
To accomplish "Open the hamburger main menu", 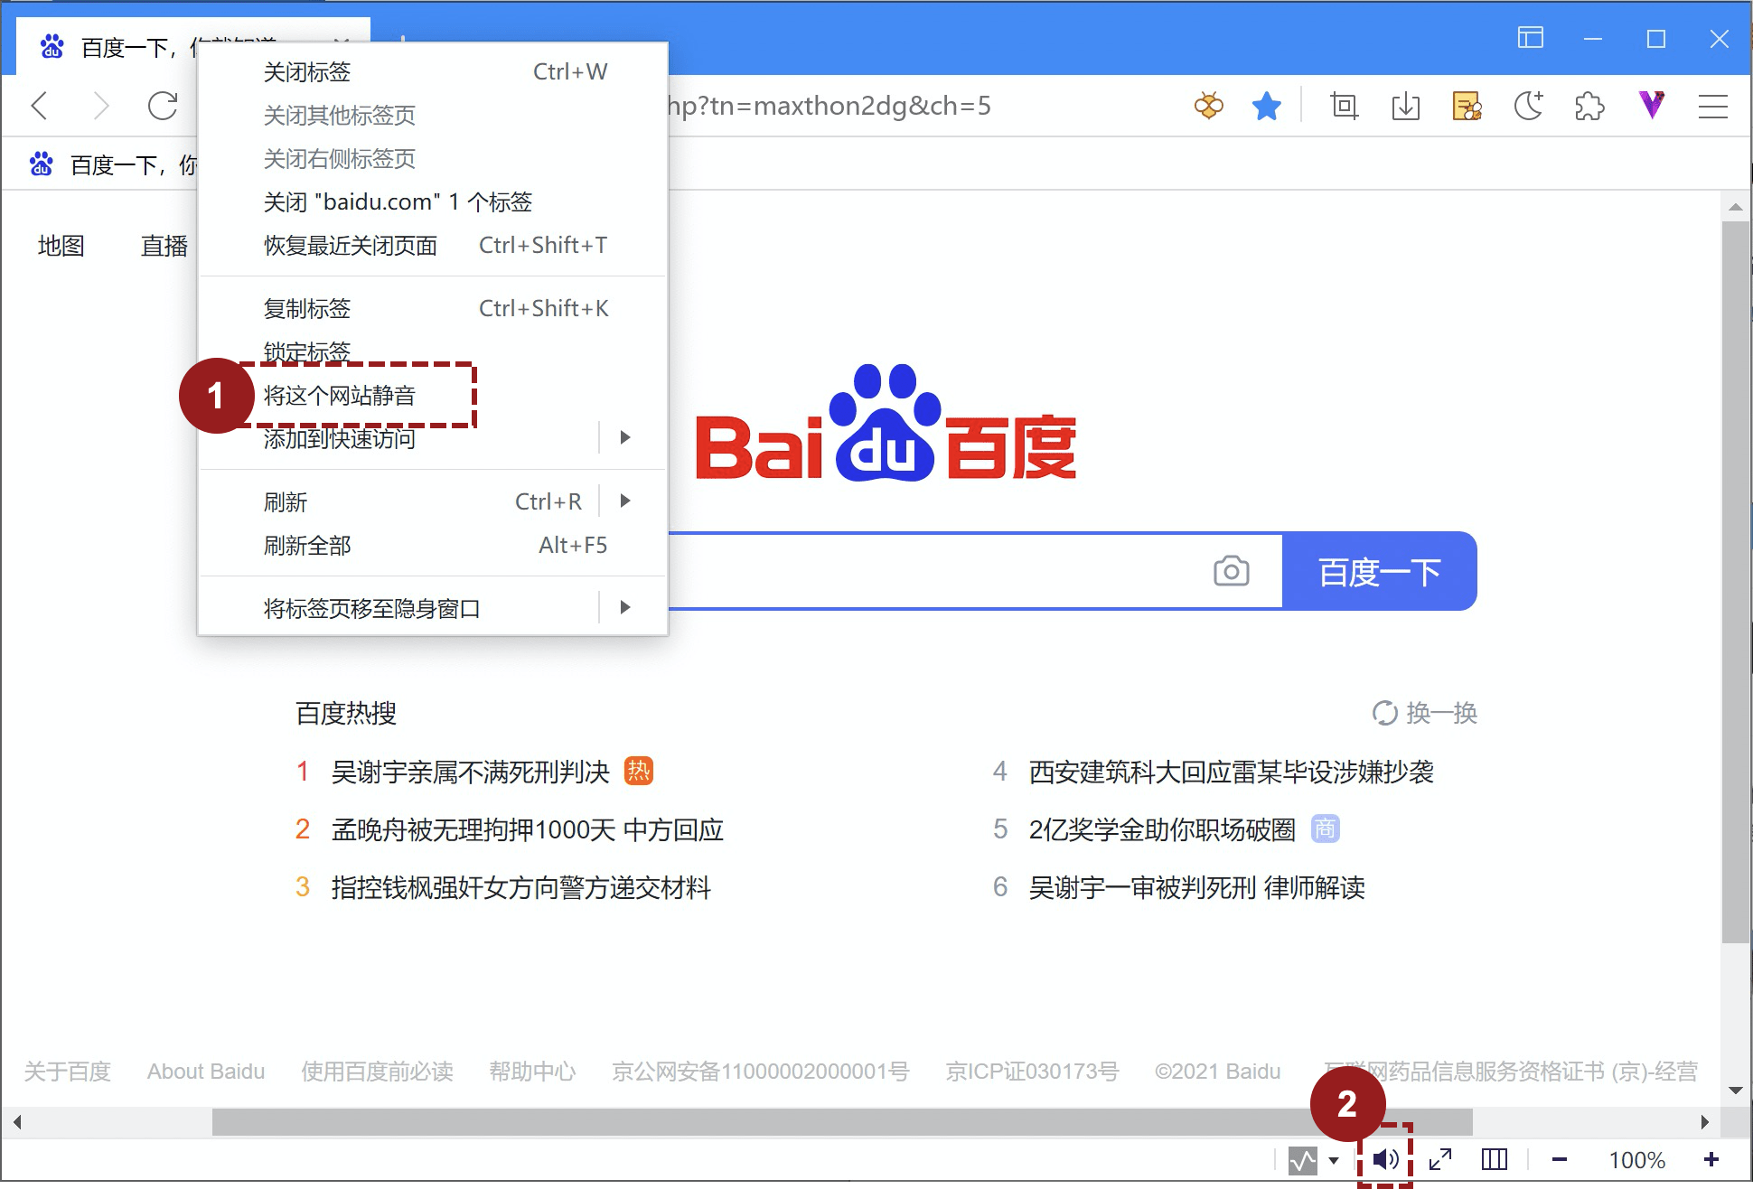I will pos(1713,106).
